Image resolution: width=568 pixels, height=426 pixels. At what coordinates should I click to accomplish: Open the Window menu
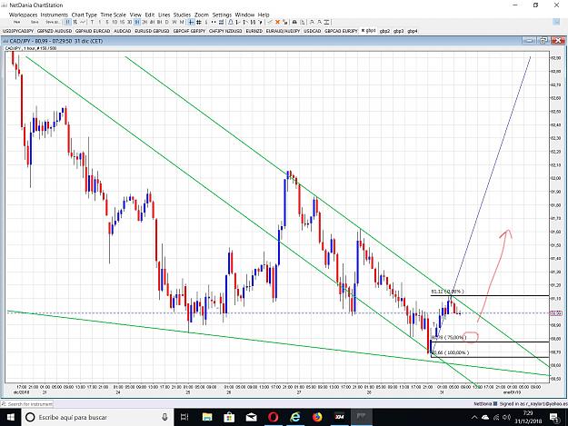(244, 15)
